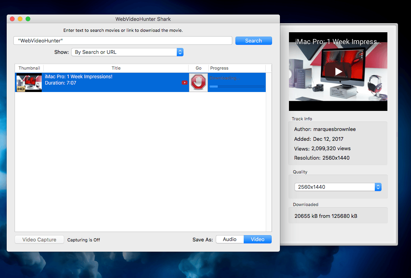This screenshot has height=278, width=411.
Task: Close the WebVideoHunter Shark window
Action: 12,19
